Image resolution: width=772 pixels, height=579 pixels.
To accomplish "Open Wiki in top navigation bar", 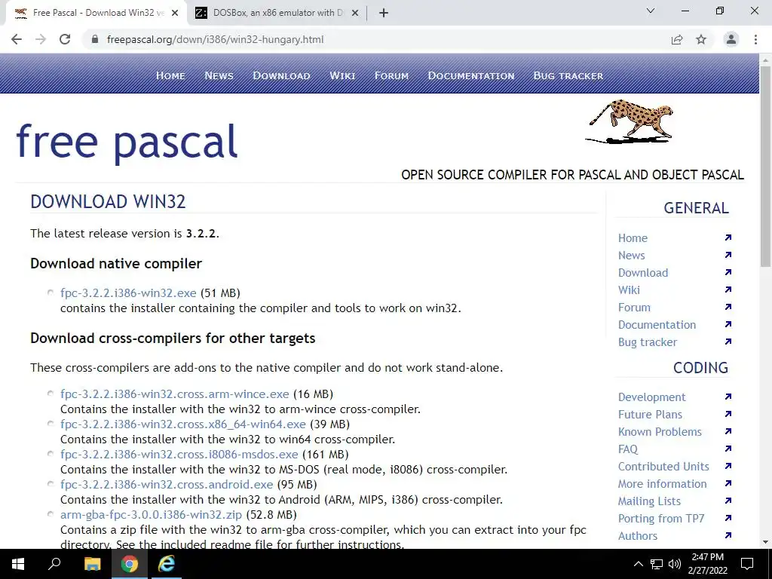I will click(342, 75).
